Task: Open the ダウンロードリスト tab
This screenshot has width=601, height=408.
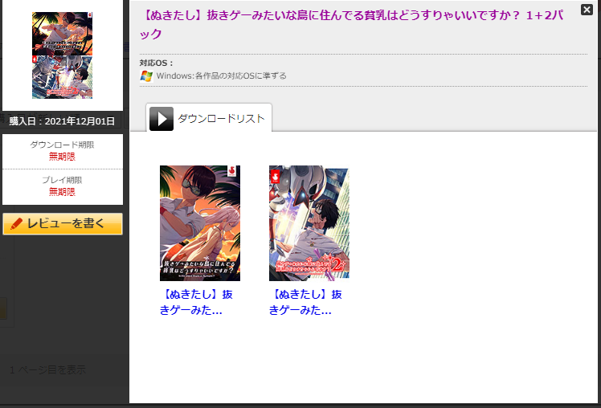Action: (x=209, y=118)
